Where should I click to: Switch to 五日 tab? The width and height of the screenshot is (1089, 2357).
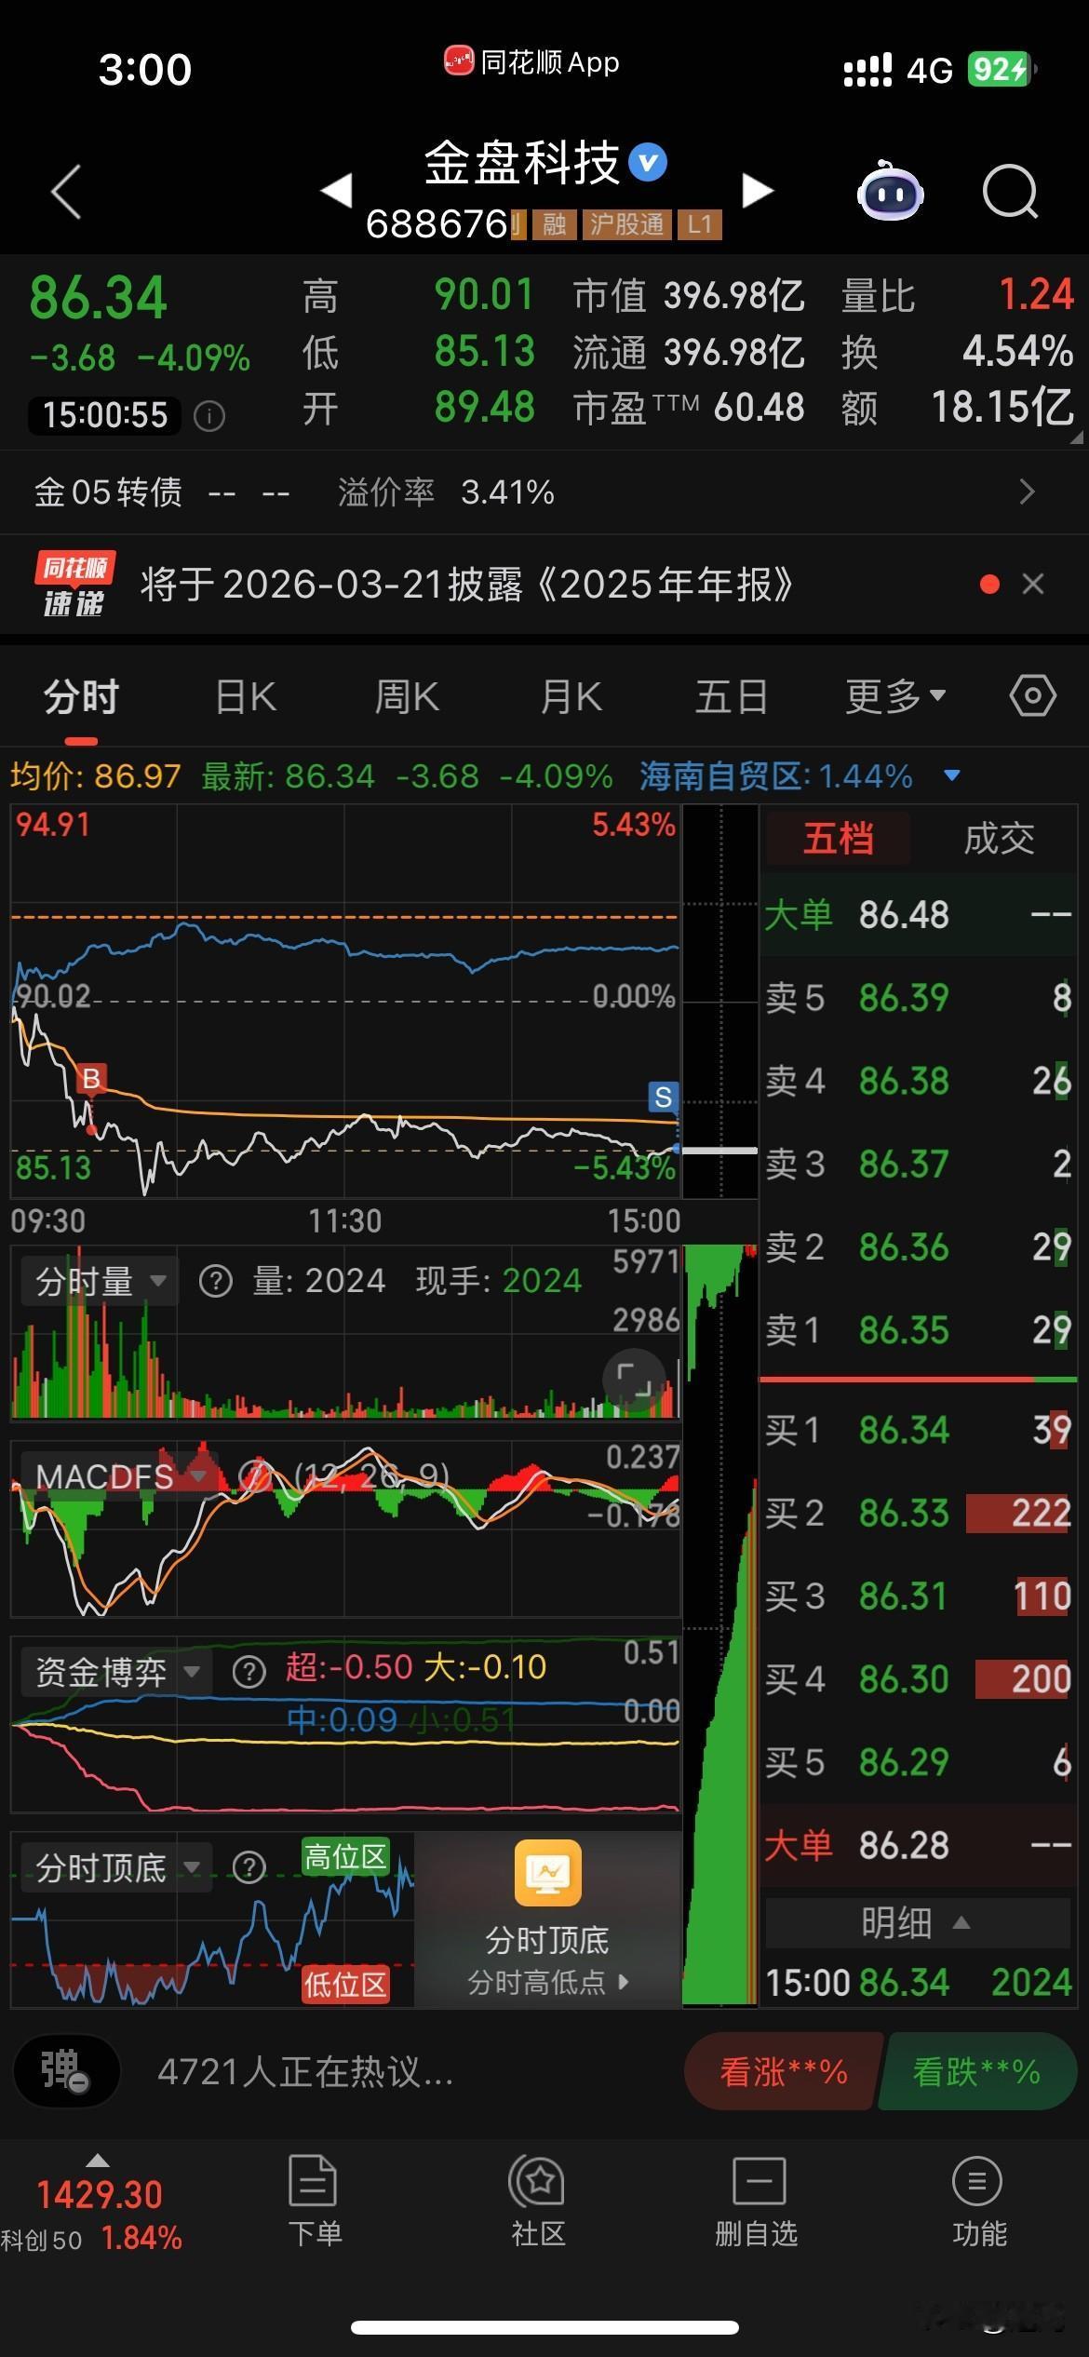(732, 696)
